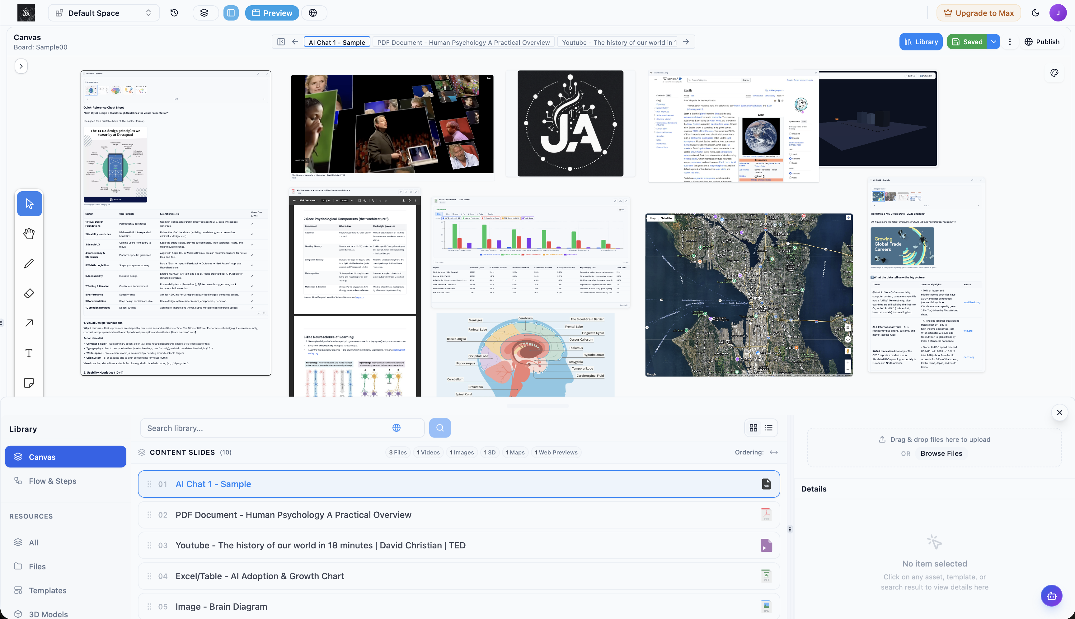This screenshot has height=619, width=1075.
Task: Switch library to grid view
Action: [x=753, y=428]
